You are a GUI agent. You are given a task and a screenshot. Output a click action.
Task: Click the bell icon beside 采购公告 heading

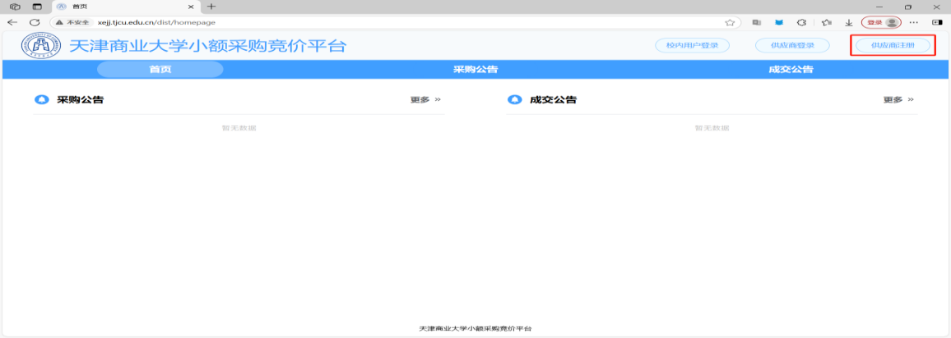pos(42,100)
